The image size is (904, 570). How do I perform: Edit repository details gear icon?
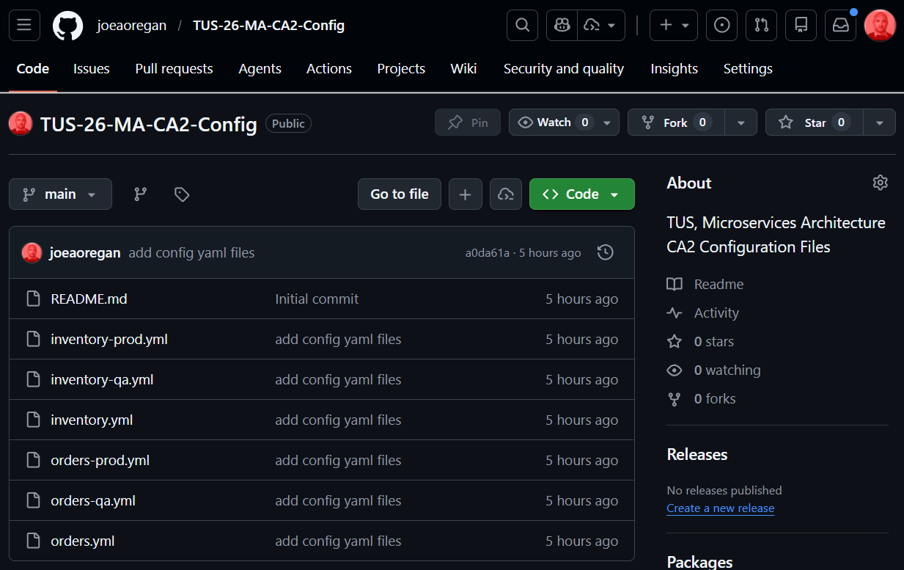click(x=881, y=183)
